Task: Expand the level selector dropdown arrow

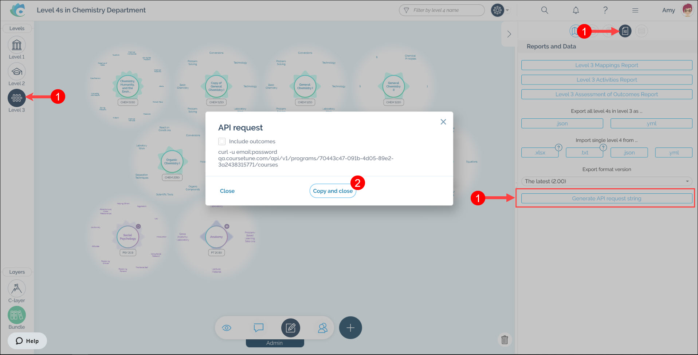Action: pyautogui.click(x=507, y=10)
